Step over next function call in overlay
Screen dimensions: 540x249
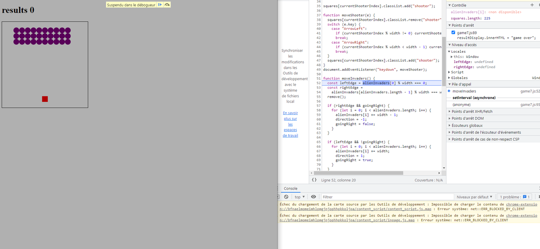coord(167,5)
